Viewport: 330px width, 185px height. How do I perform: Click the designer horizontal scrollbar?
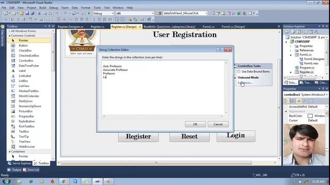tap(156, 162)
